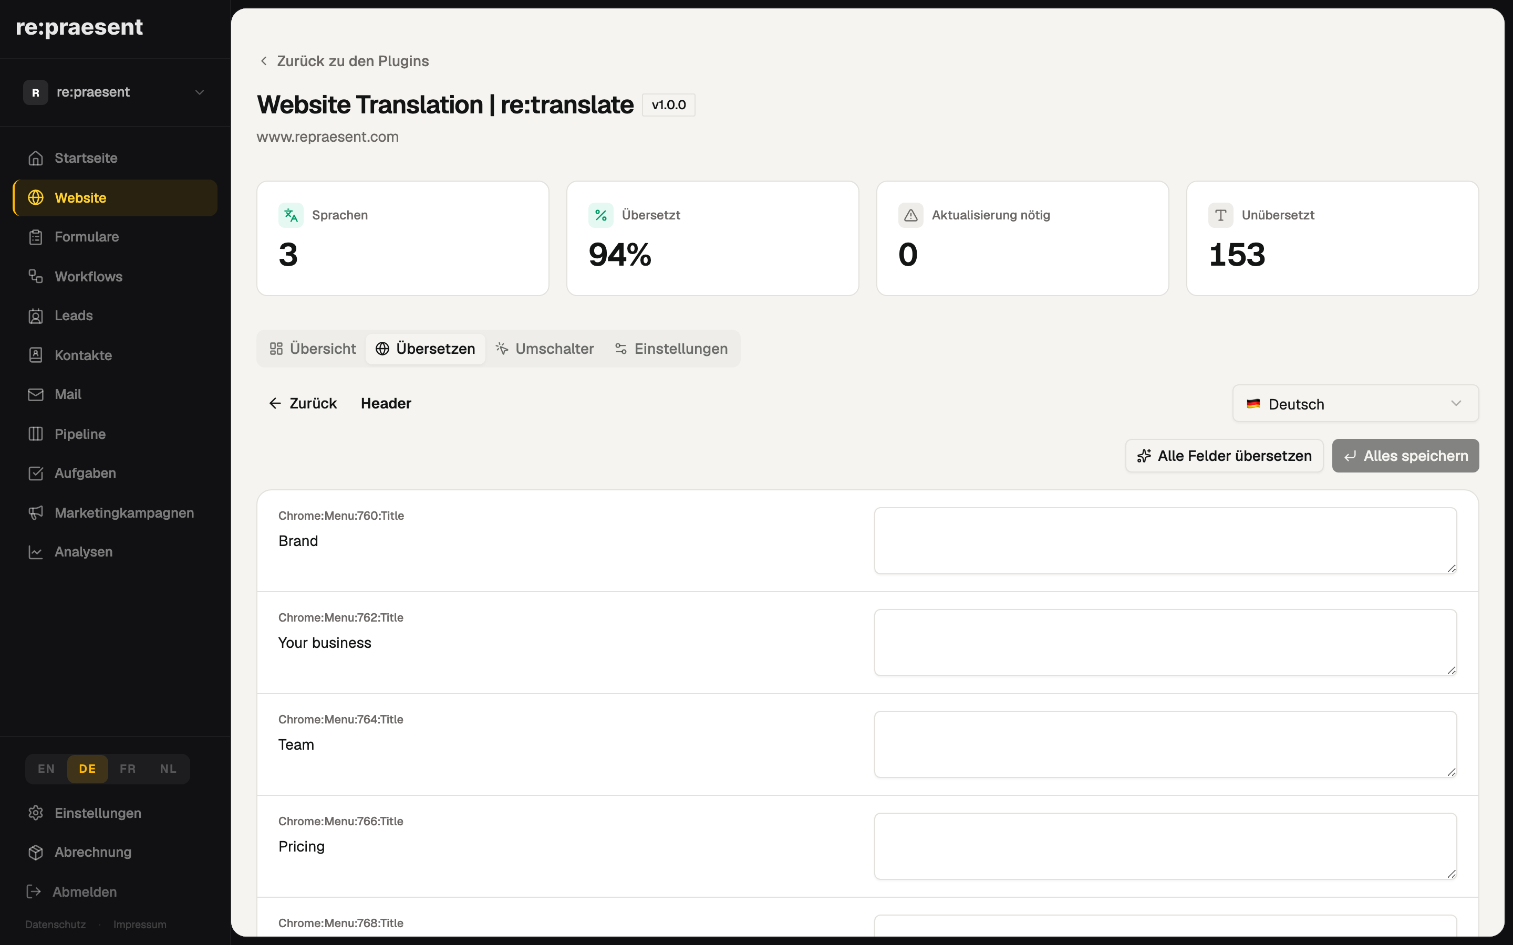Open Leads from sidebar

click(115, 316)
